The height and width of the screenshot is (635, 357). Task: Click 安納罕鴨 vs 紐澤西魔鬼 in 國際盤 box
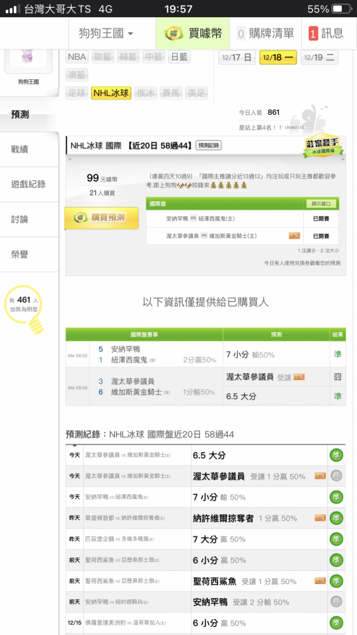click(200, 218)
